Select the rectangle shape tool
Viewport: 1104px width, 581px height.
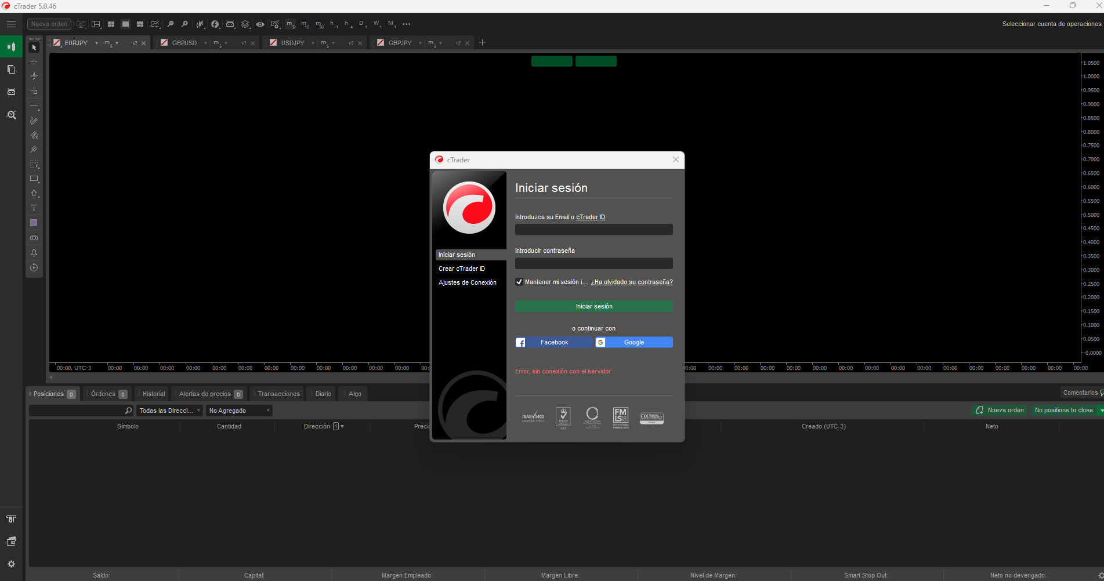pyautogui.click(x=34, y=179)
